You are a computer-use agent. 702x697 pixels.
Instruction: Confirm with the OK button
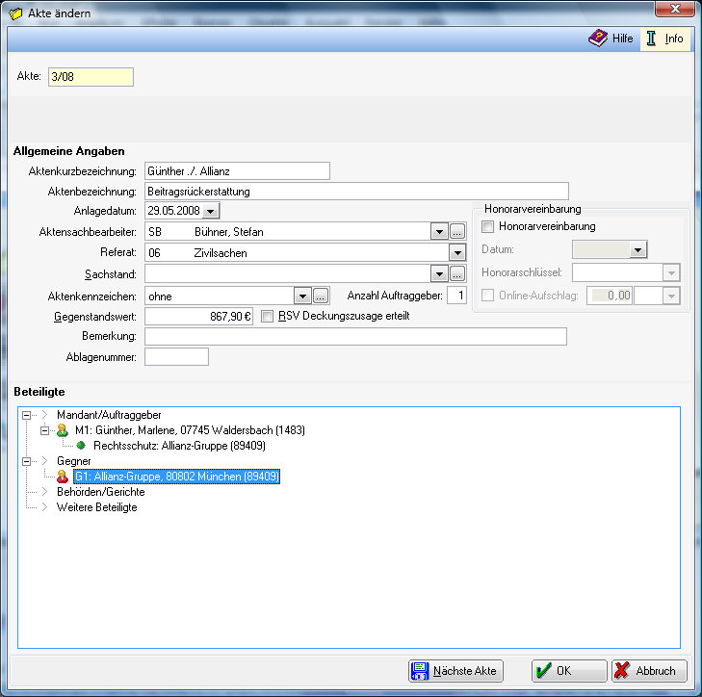569,671
